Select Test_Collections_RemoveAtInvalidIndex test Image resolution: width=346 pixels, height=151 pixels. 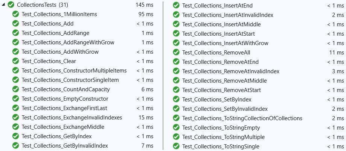pyautogui.click(x=231, y=71)
